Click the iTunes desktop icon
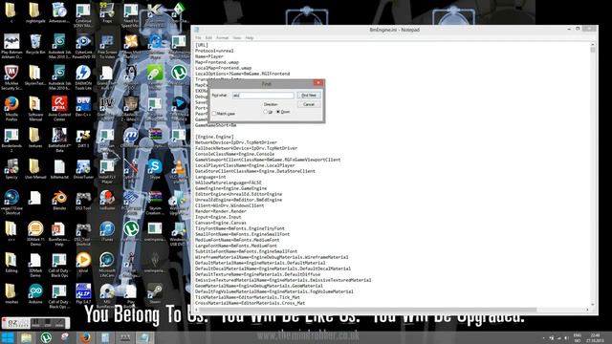 [x=107, y=231]
